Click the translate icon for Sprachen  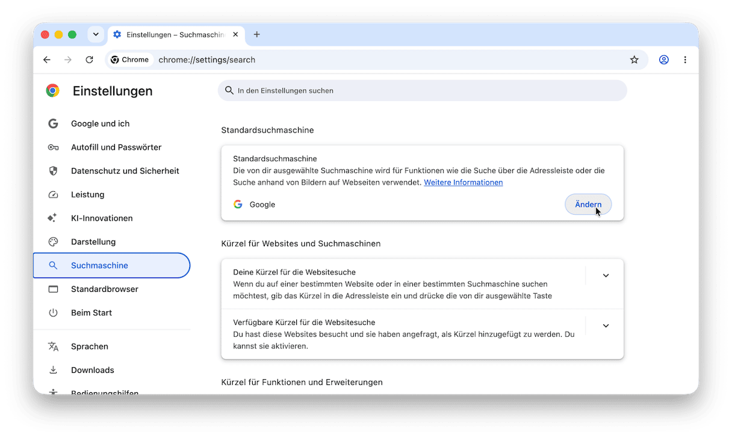[53, 347]
